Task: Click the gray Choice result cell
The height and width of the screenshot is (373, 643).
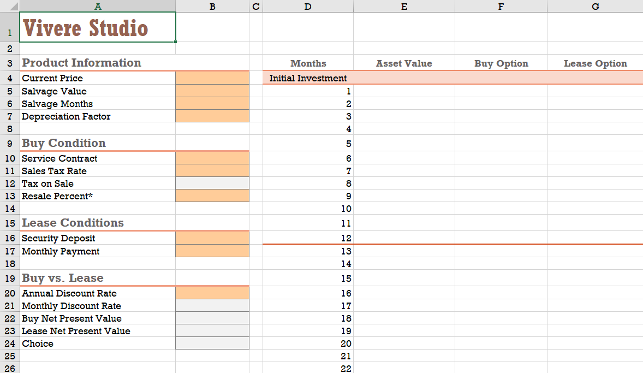Action: click(212, 343)
